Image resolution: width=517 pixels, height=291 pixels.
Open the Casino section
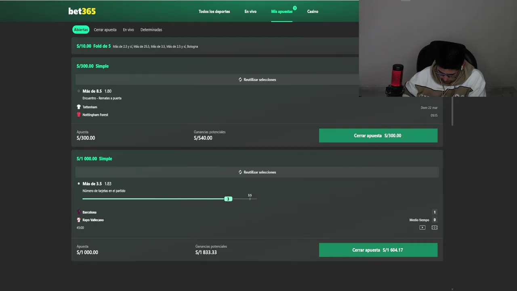point(313,11)
